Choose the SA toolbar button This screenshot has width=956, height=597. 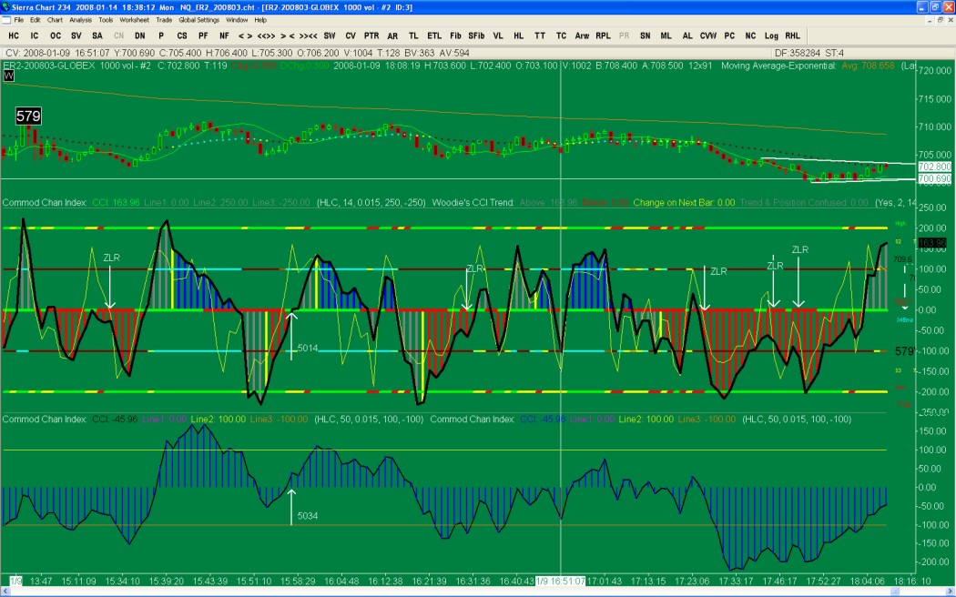(97, 35)
